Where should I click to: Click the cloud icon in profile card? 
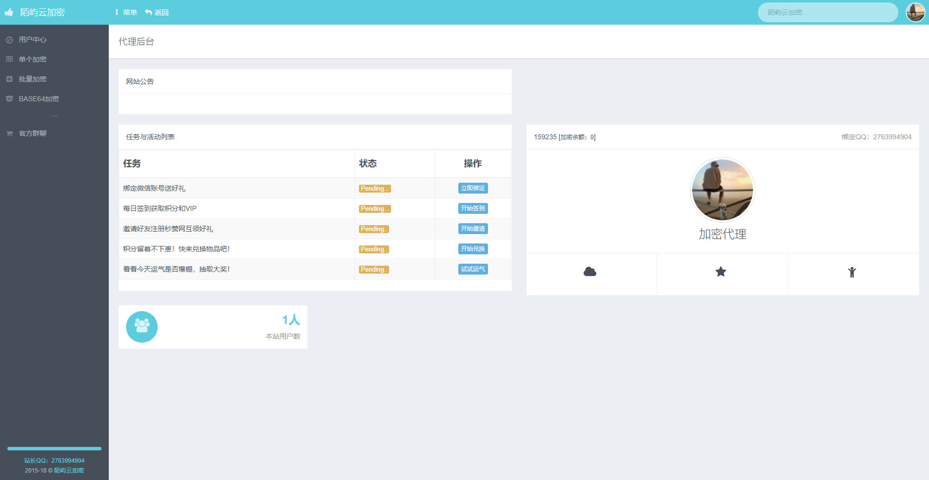[590, 272]
